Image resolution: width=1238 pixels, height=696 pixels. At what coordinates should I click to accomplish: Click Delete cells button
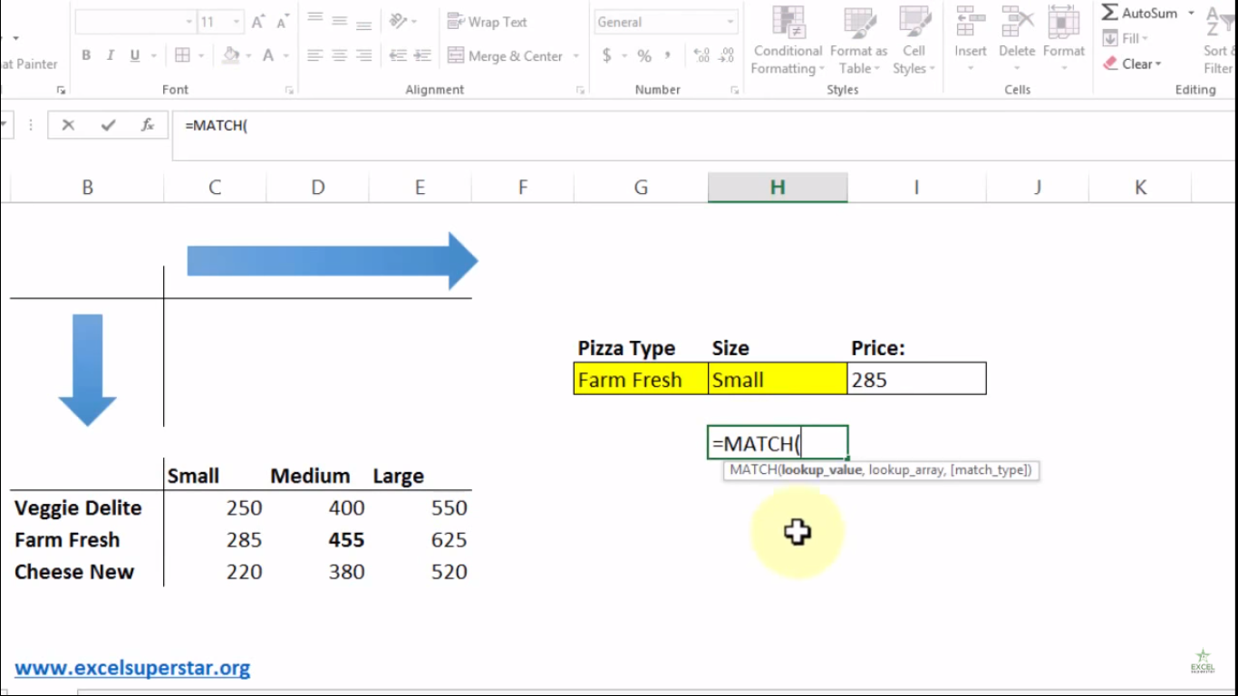pos(1017,41)
